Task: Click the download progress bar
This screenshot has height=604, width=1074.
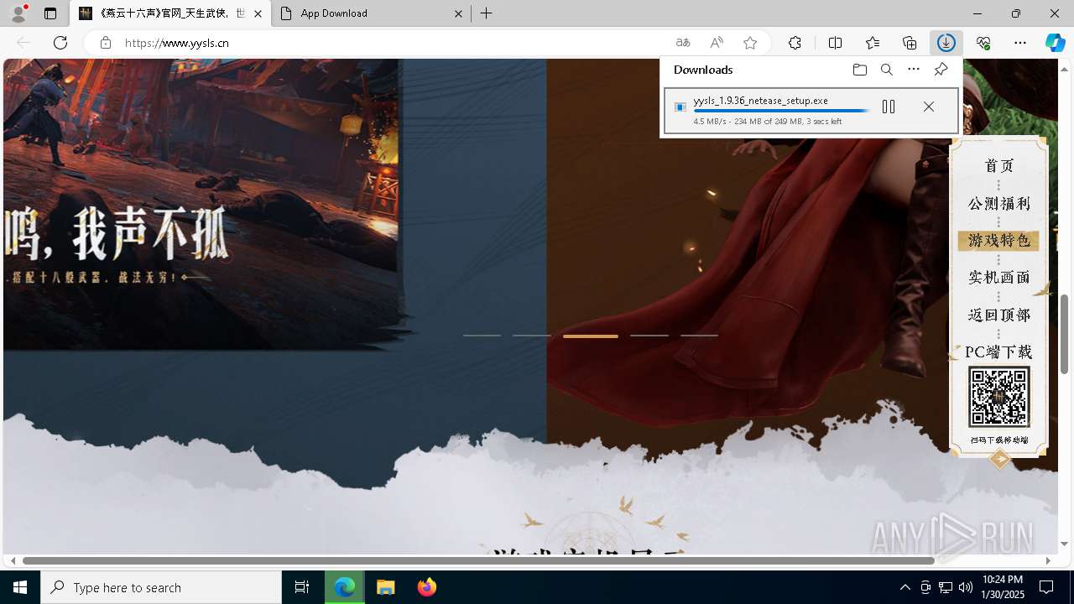Action: (x=781, y=111)
